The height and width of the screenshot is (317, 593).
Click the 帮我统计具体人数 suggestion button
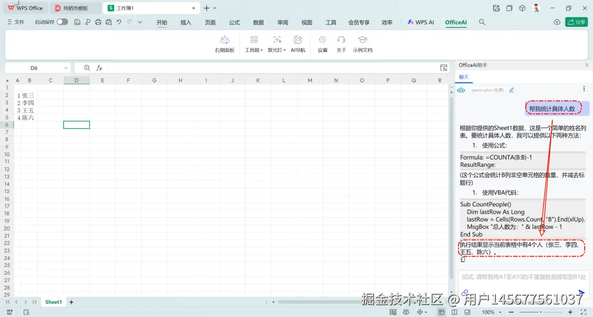tap(553, 108)
